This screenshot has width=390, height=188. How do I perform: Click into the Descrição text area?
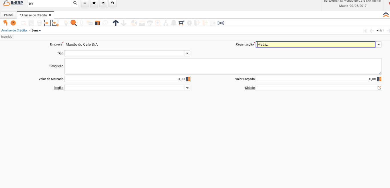point(223,66)
